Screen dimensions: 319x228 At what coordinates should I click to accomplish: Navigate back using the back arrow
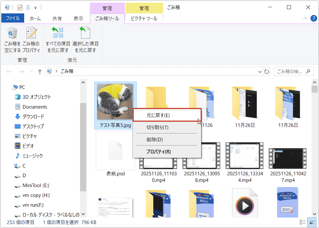[x=9, y=71]
